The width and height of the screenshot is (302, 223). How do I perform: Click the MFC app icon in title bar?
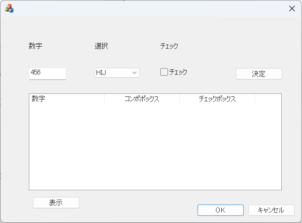(9, 9)
